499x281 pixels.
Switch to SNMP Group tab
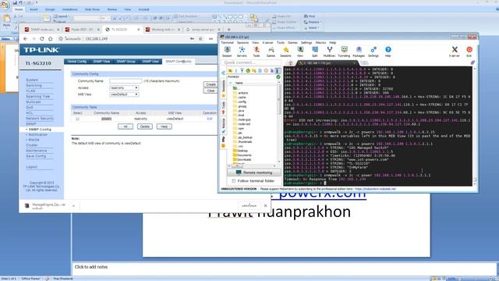pyautogui.click(x=126, y=61)
